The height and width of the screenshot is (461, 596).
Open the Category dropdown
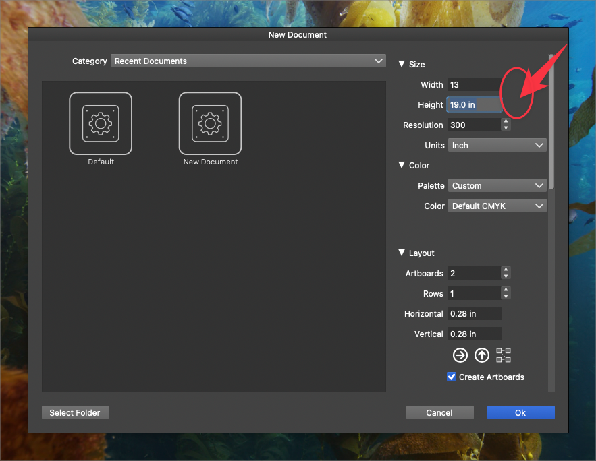click(248, 61)
